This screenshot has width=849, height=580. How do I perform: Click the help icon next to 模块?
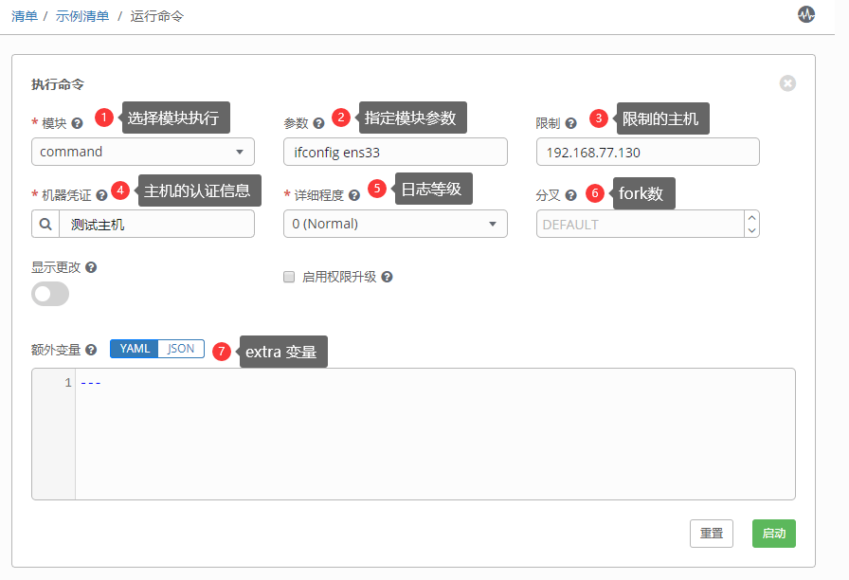click(x=77, y=123)
